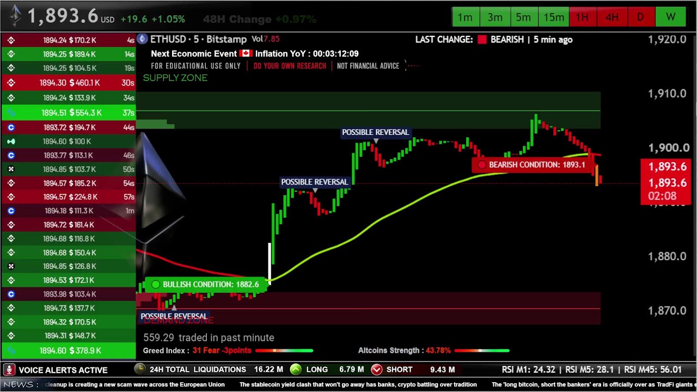
Task: Switch to the 1m timeframe
Action: coord(464,17)
